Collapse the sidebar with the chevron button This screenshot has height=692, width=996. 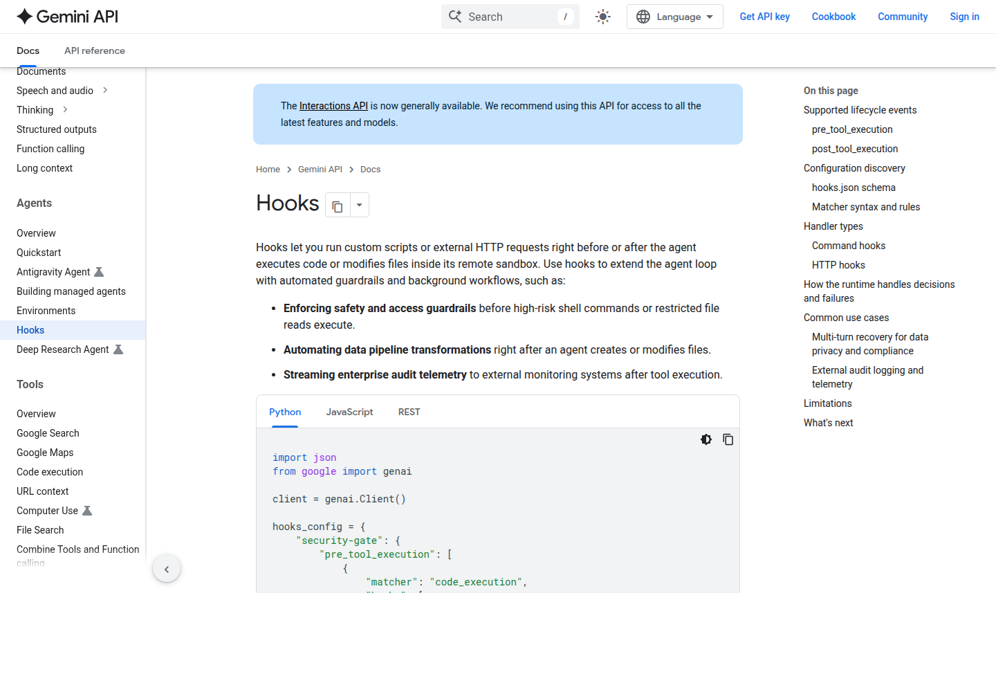(167, 569)
